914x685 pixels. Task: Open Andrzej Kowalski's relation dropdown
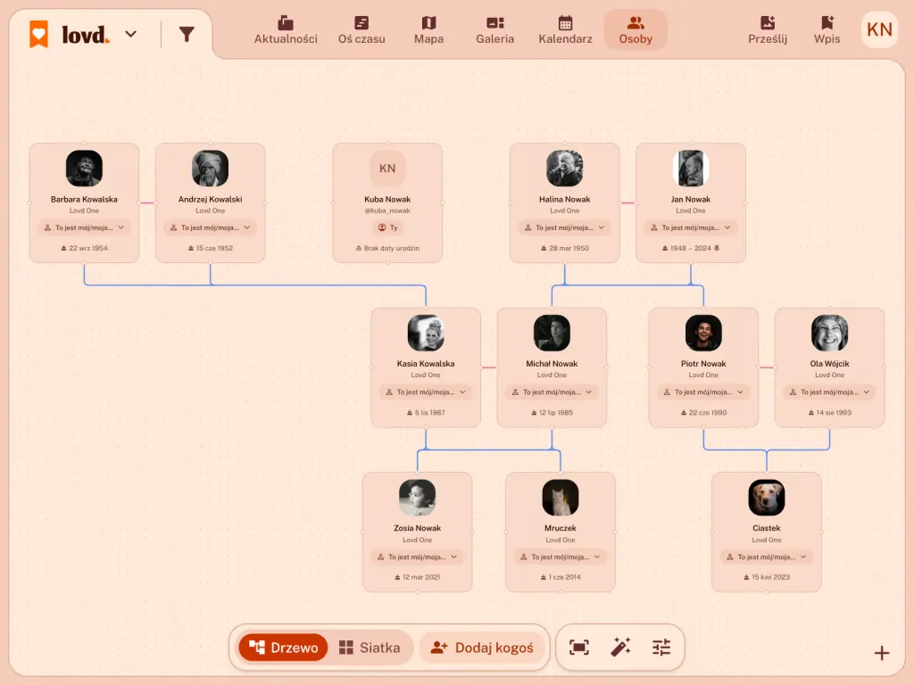210,227
